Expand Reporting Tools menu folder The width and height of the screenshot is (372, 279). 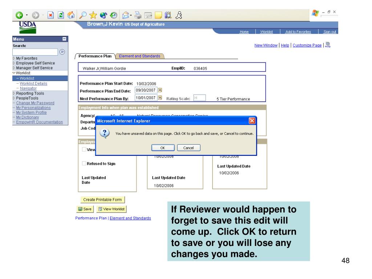14,93
